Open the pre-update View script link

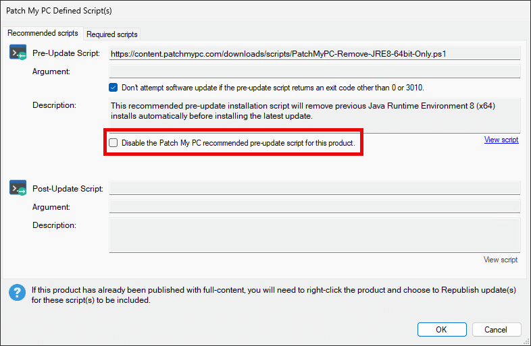pos(501,140)
